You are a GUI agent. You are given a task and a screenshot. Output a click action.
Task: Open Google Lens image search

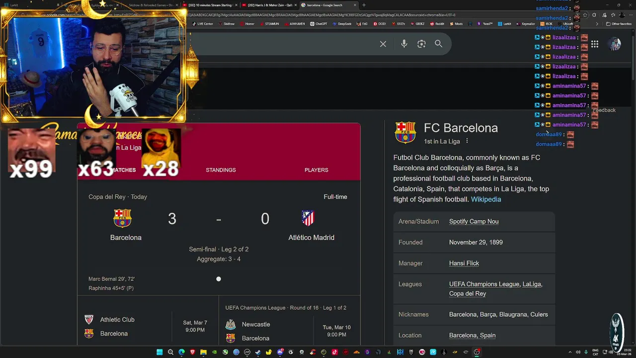(421, 44)
